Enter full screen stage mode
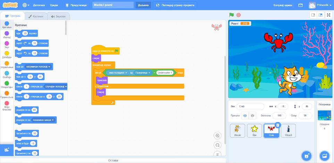The image size is (334, 163). (329, 15)
